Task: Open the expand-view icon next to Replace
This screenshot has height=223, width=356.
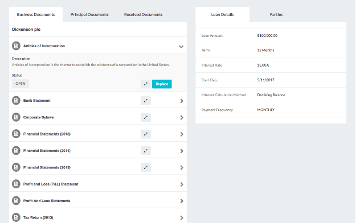Action: [146, 84]
